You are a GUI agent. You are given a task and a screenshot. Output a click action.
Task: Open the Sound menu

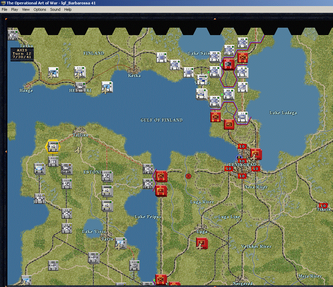[55, 9]
